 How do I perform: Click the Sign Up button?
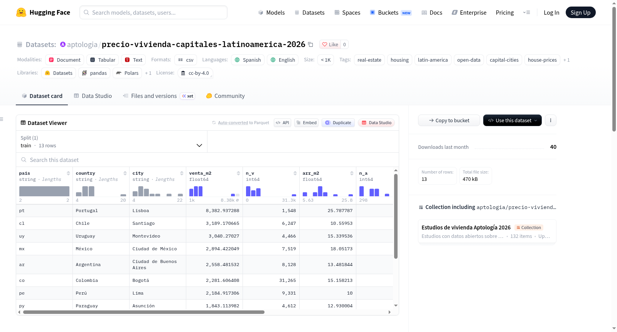pos(581,12)
